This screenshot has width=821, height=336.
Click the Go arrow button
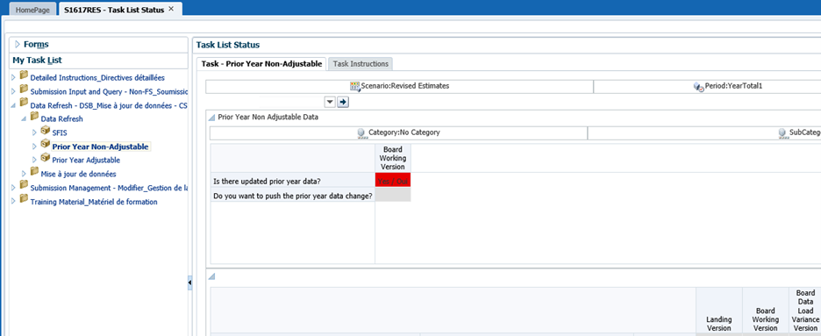tap(343, 102)
